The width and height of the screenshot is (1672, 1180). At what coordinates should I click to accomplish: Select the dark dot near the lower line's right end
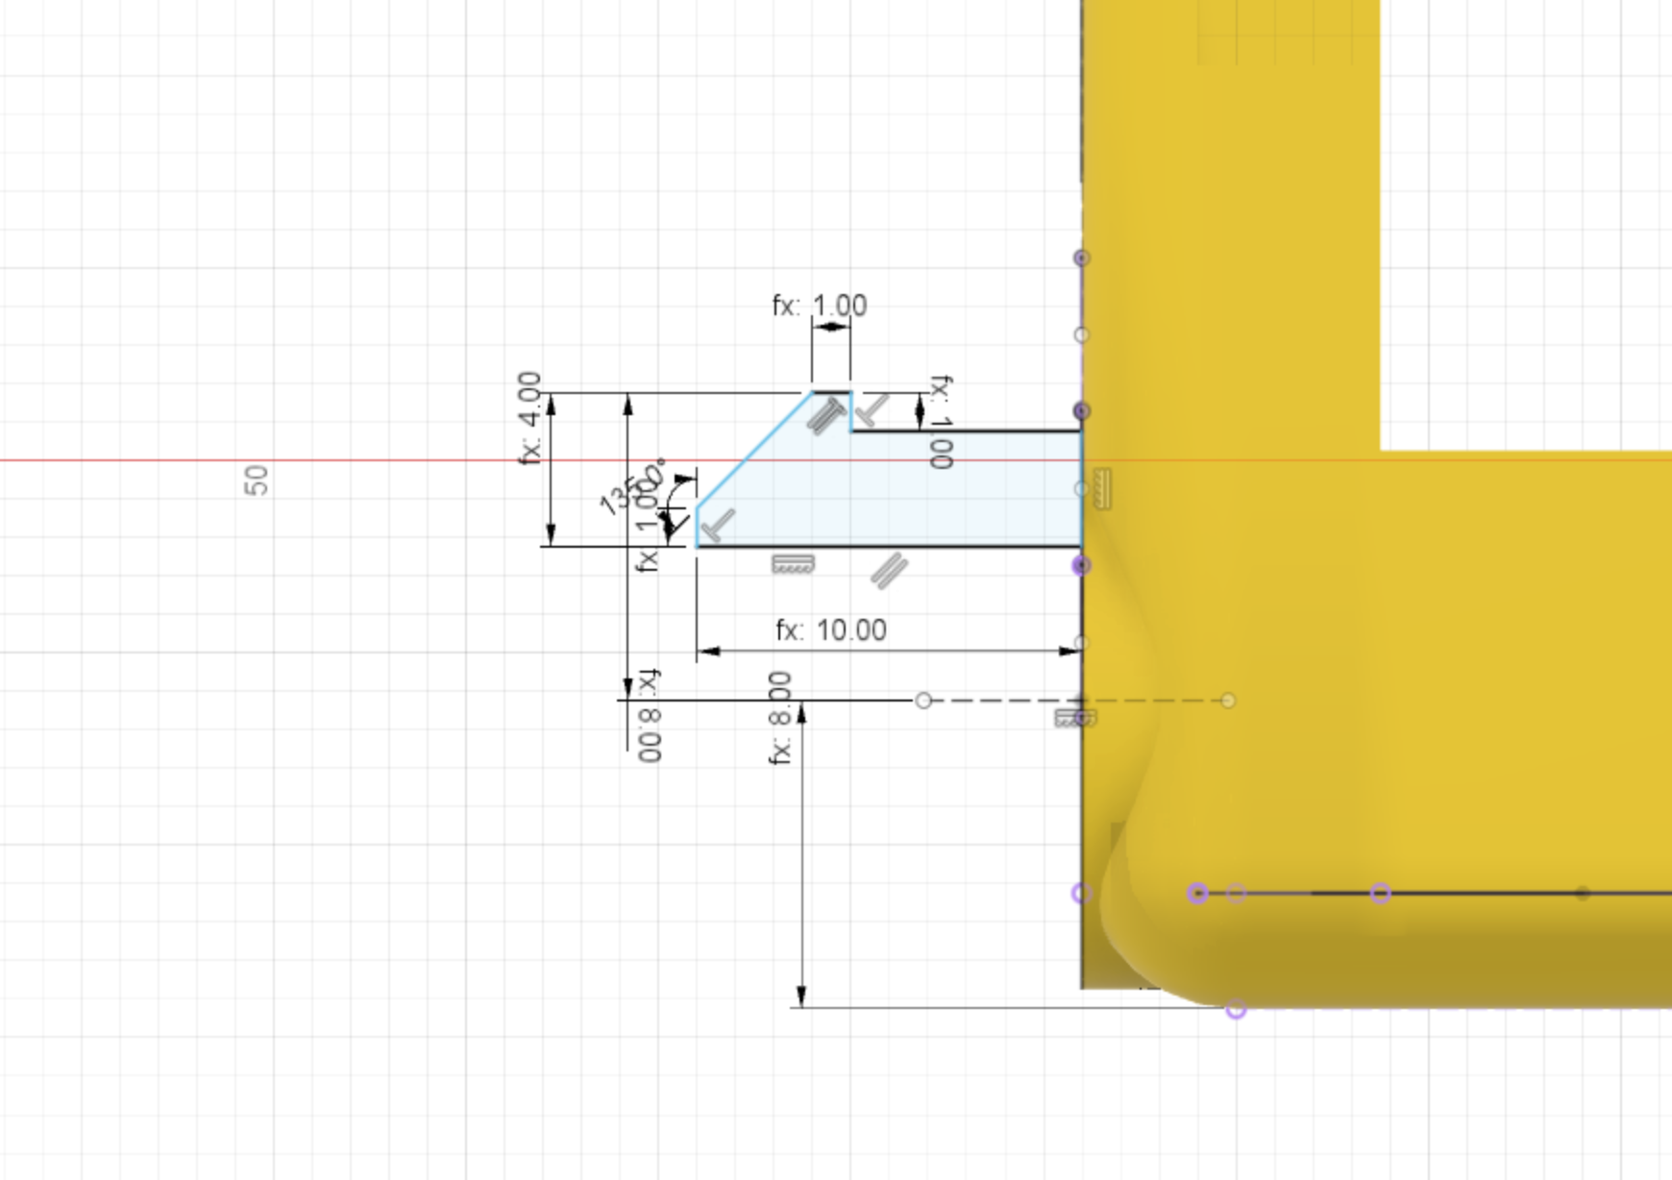tap(1583, 894)
